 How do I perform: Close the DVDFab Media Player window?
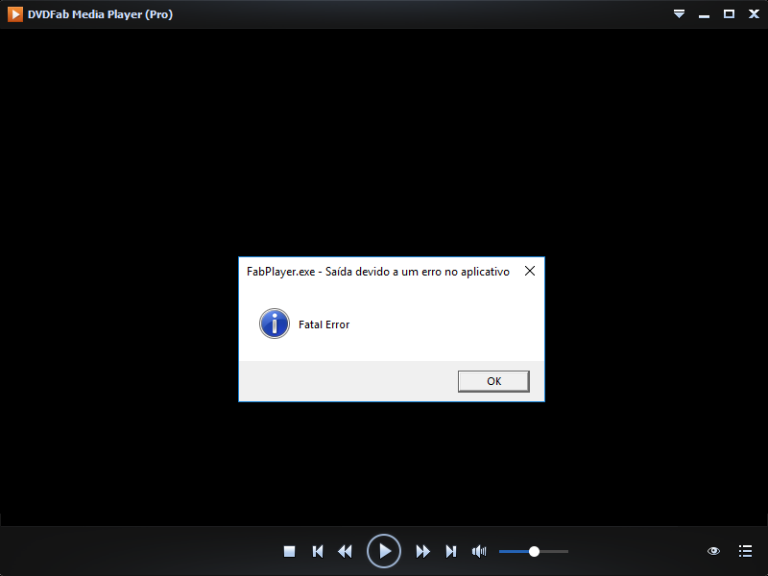pos(754,13)
